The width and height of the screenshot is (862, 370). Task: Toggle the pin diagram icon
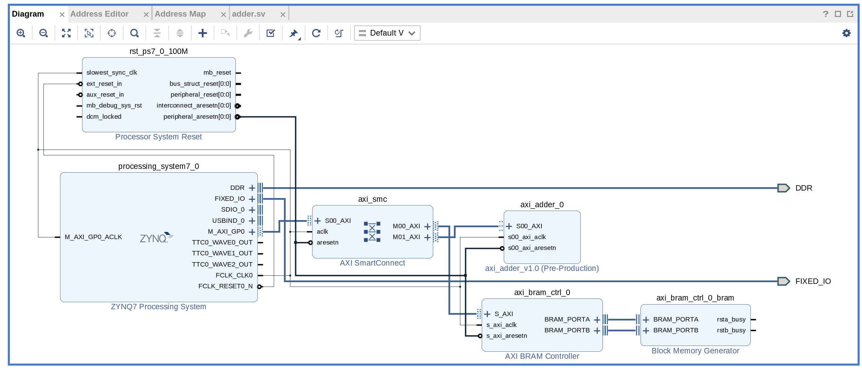pyautogui.click(x=293, y=33)
